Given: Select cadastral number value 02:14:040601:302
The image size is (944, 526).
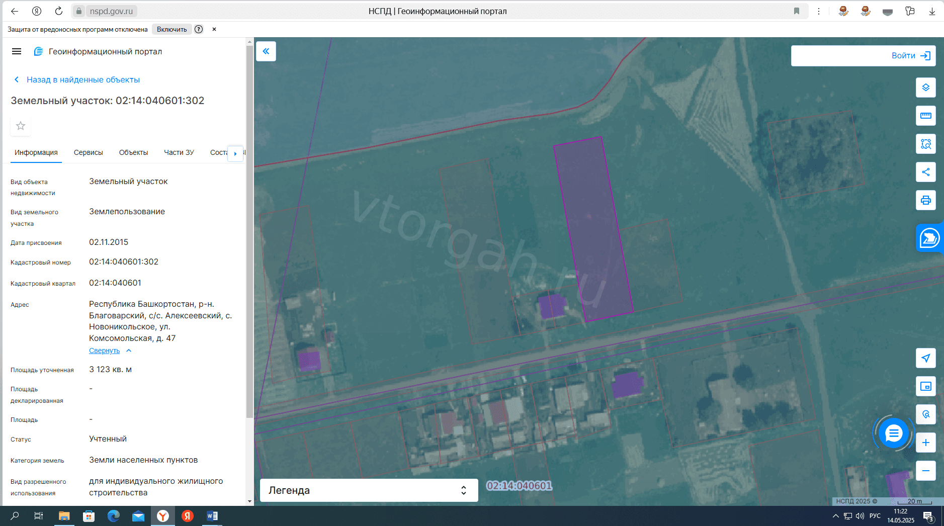Looking at the screenshot, I should tap(124, 261).
